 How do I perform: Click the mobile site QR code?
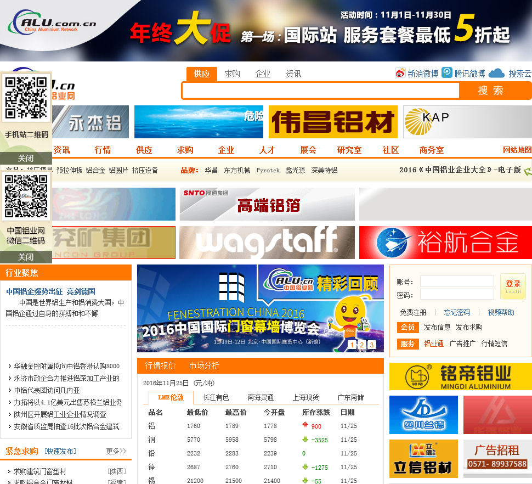26,98
